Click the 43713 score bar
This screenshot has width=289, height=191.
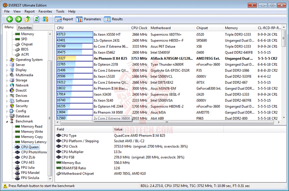(x=75, y=35)
